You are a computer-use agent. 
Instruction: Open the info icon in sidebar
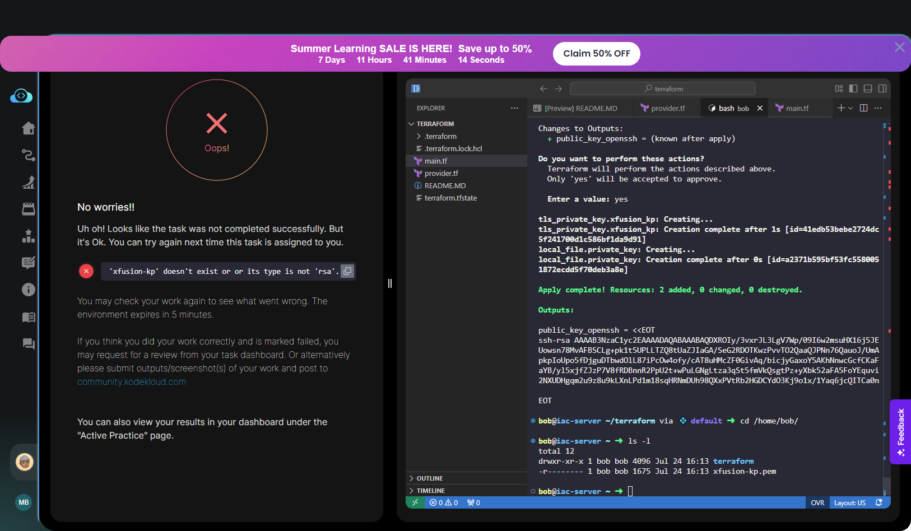[x=29, y=290]
